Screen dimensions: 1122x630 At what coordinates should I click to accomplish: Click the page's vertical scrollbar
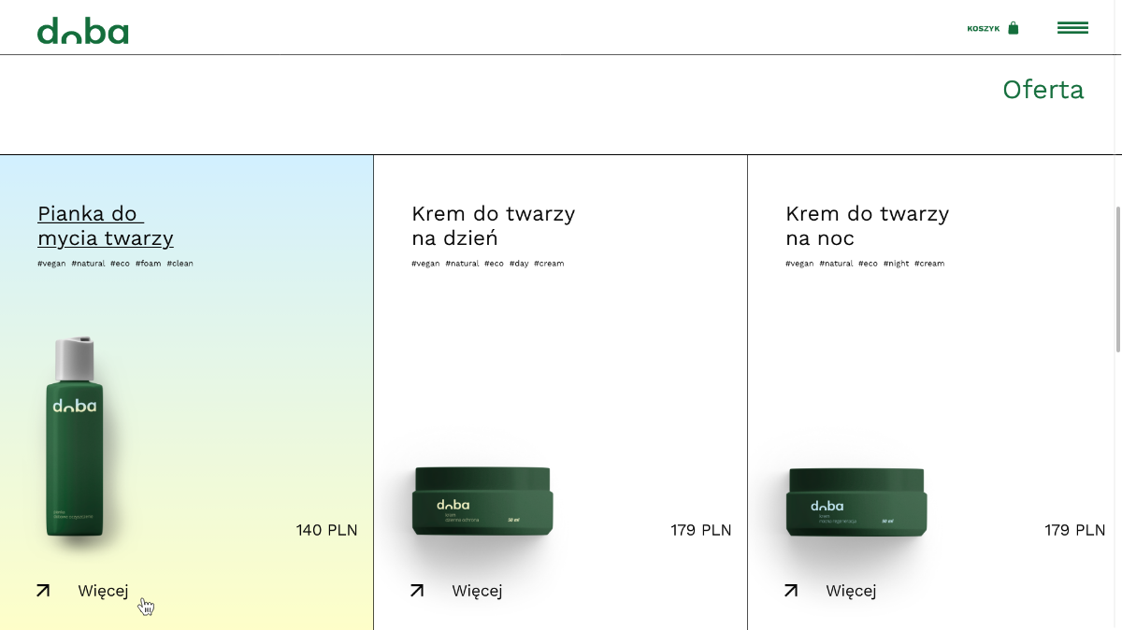pyautogui.click(x=1117, y=280)
